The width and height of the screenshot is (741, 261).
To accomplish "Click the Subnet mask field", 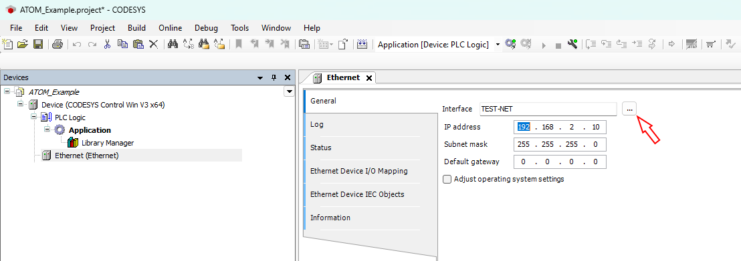I will [x=560, y=144].
